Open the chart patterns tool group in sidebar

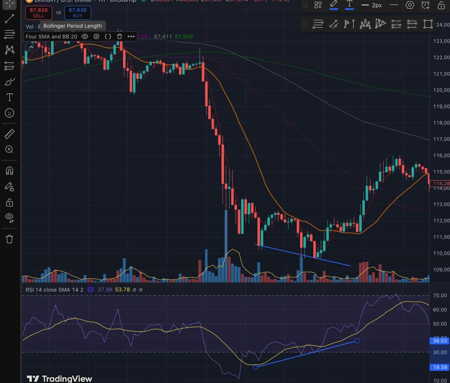pos(9,50)
